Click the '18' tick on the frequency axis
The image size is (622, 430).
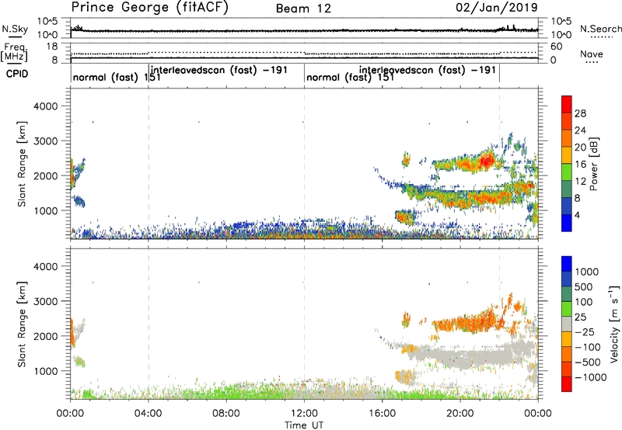coord(52,47)
